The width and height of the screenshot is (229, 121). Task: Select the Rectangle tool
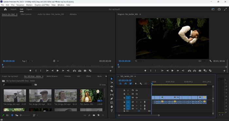point(112,103)
